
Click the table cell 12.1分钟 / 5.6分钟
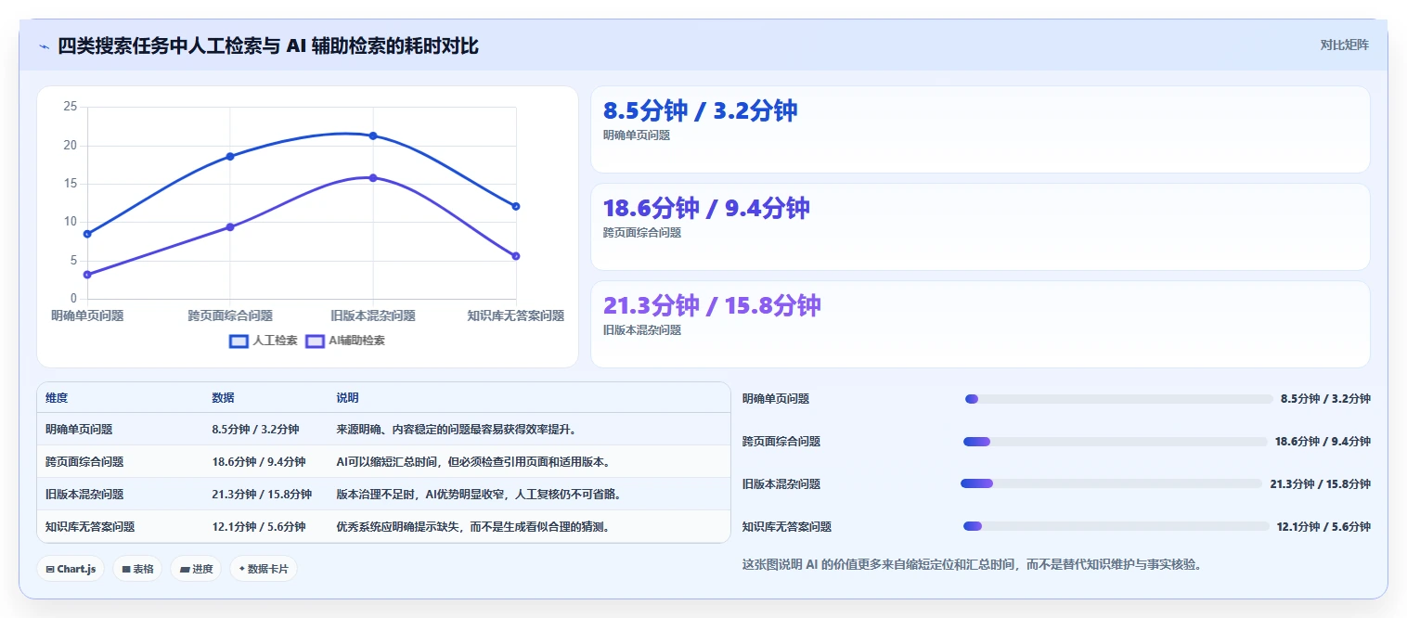(x=259, y=526)
